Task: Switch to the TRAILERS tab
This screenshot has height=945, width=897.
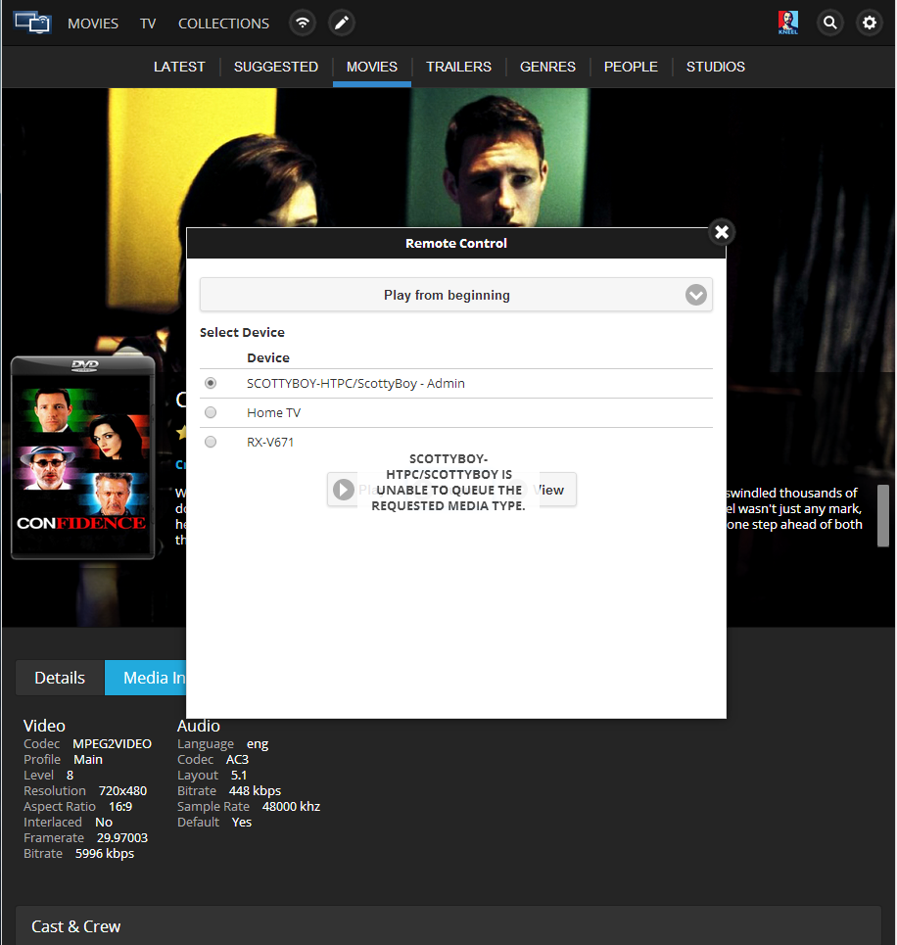Action: tap(458, 67)
